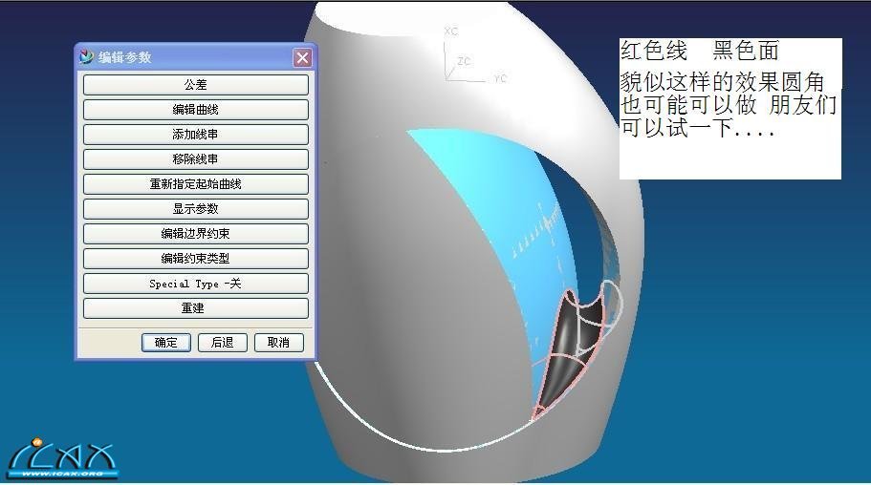The height and width of the screenshot is (485, 871).
Task: Open 编辑曲线 option
Action: click(196, 110)
